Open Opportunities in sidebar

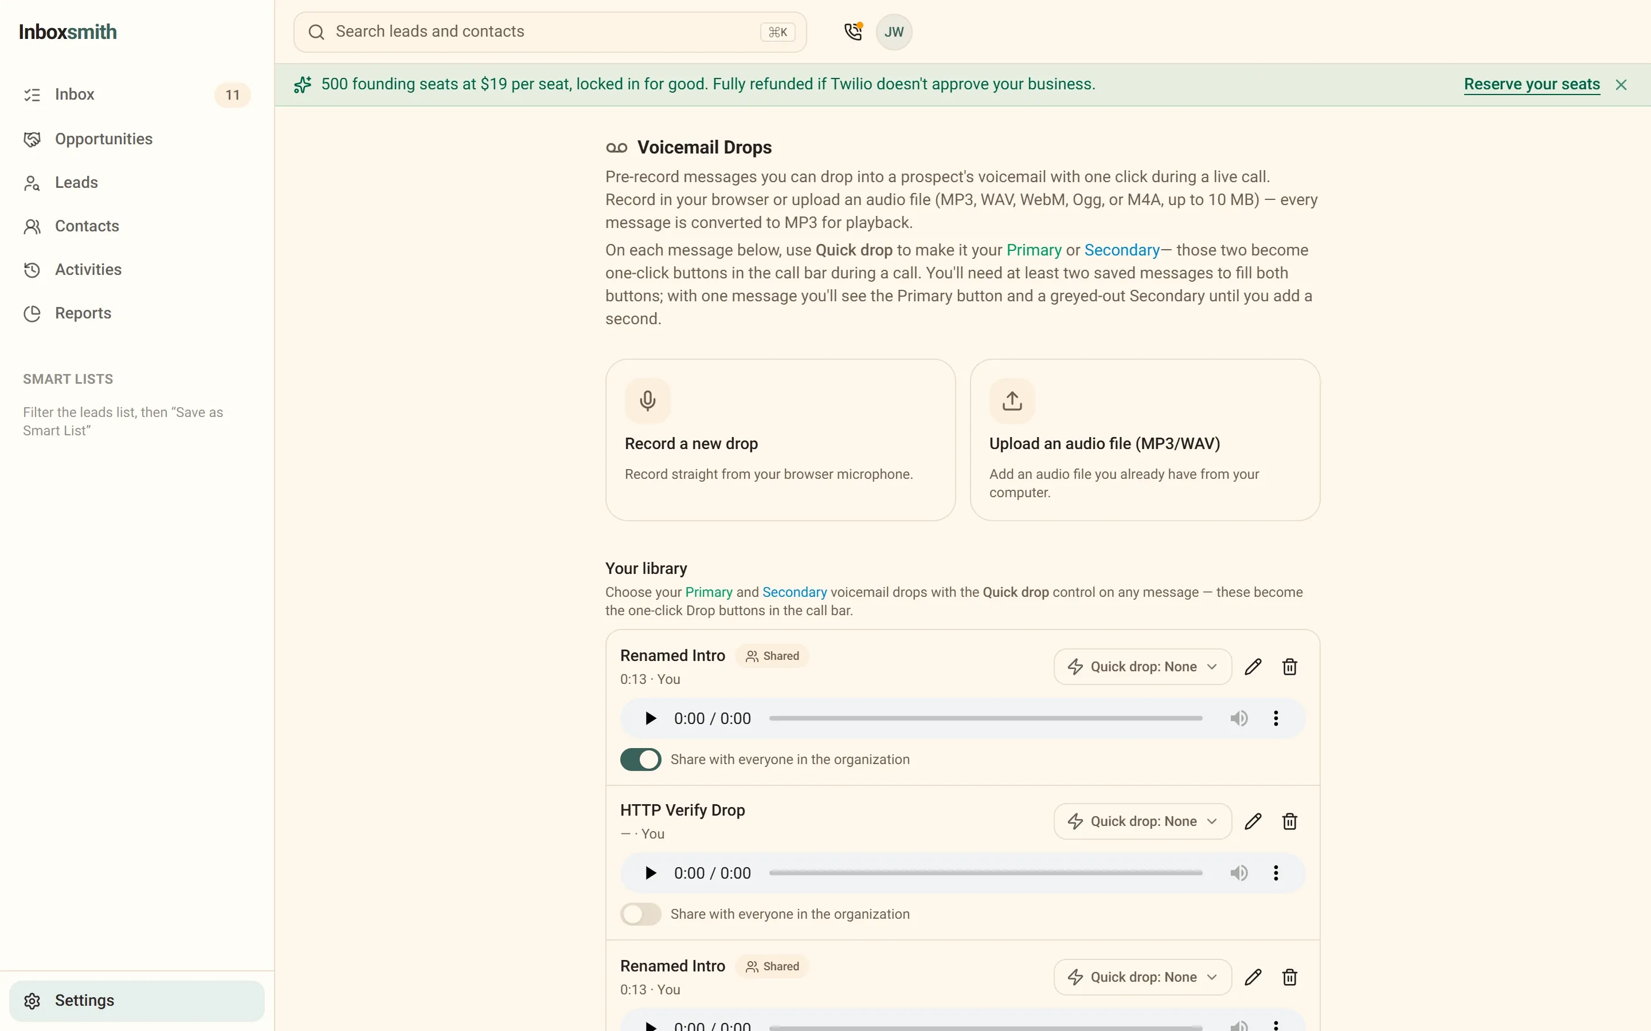pos(136,139)
